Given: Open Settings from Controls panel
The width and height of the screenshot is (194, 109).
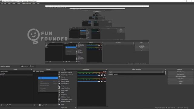Looking at the screenshot, I should tap(181, 81).
